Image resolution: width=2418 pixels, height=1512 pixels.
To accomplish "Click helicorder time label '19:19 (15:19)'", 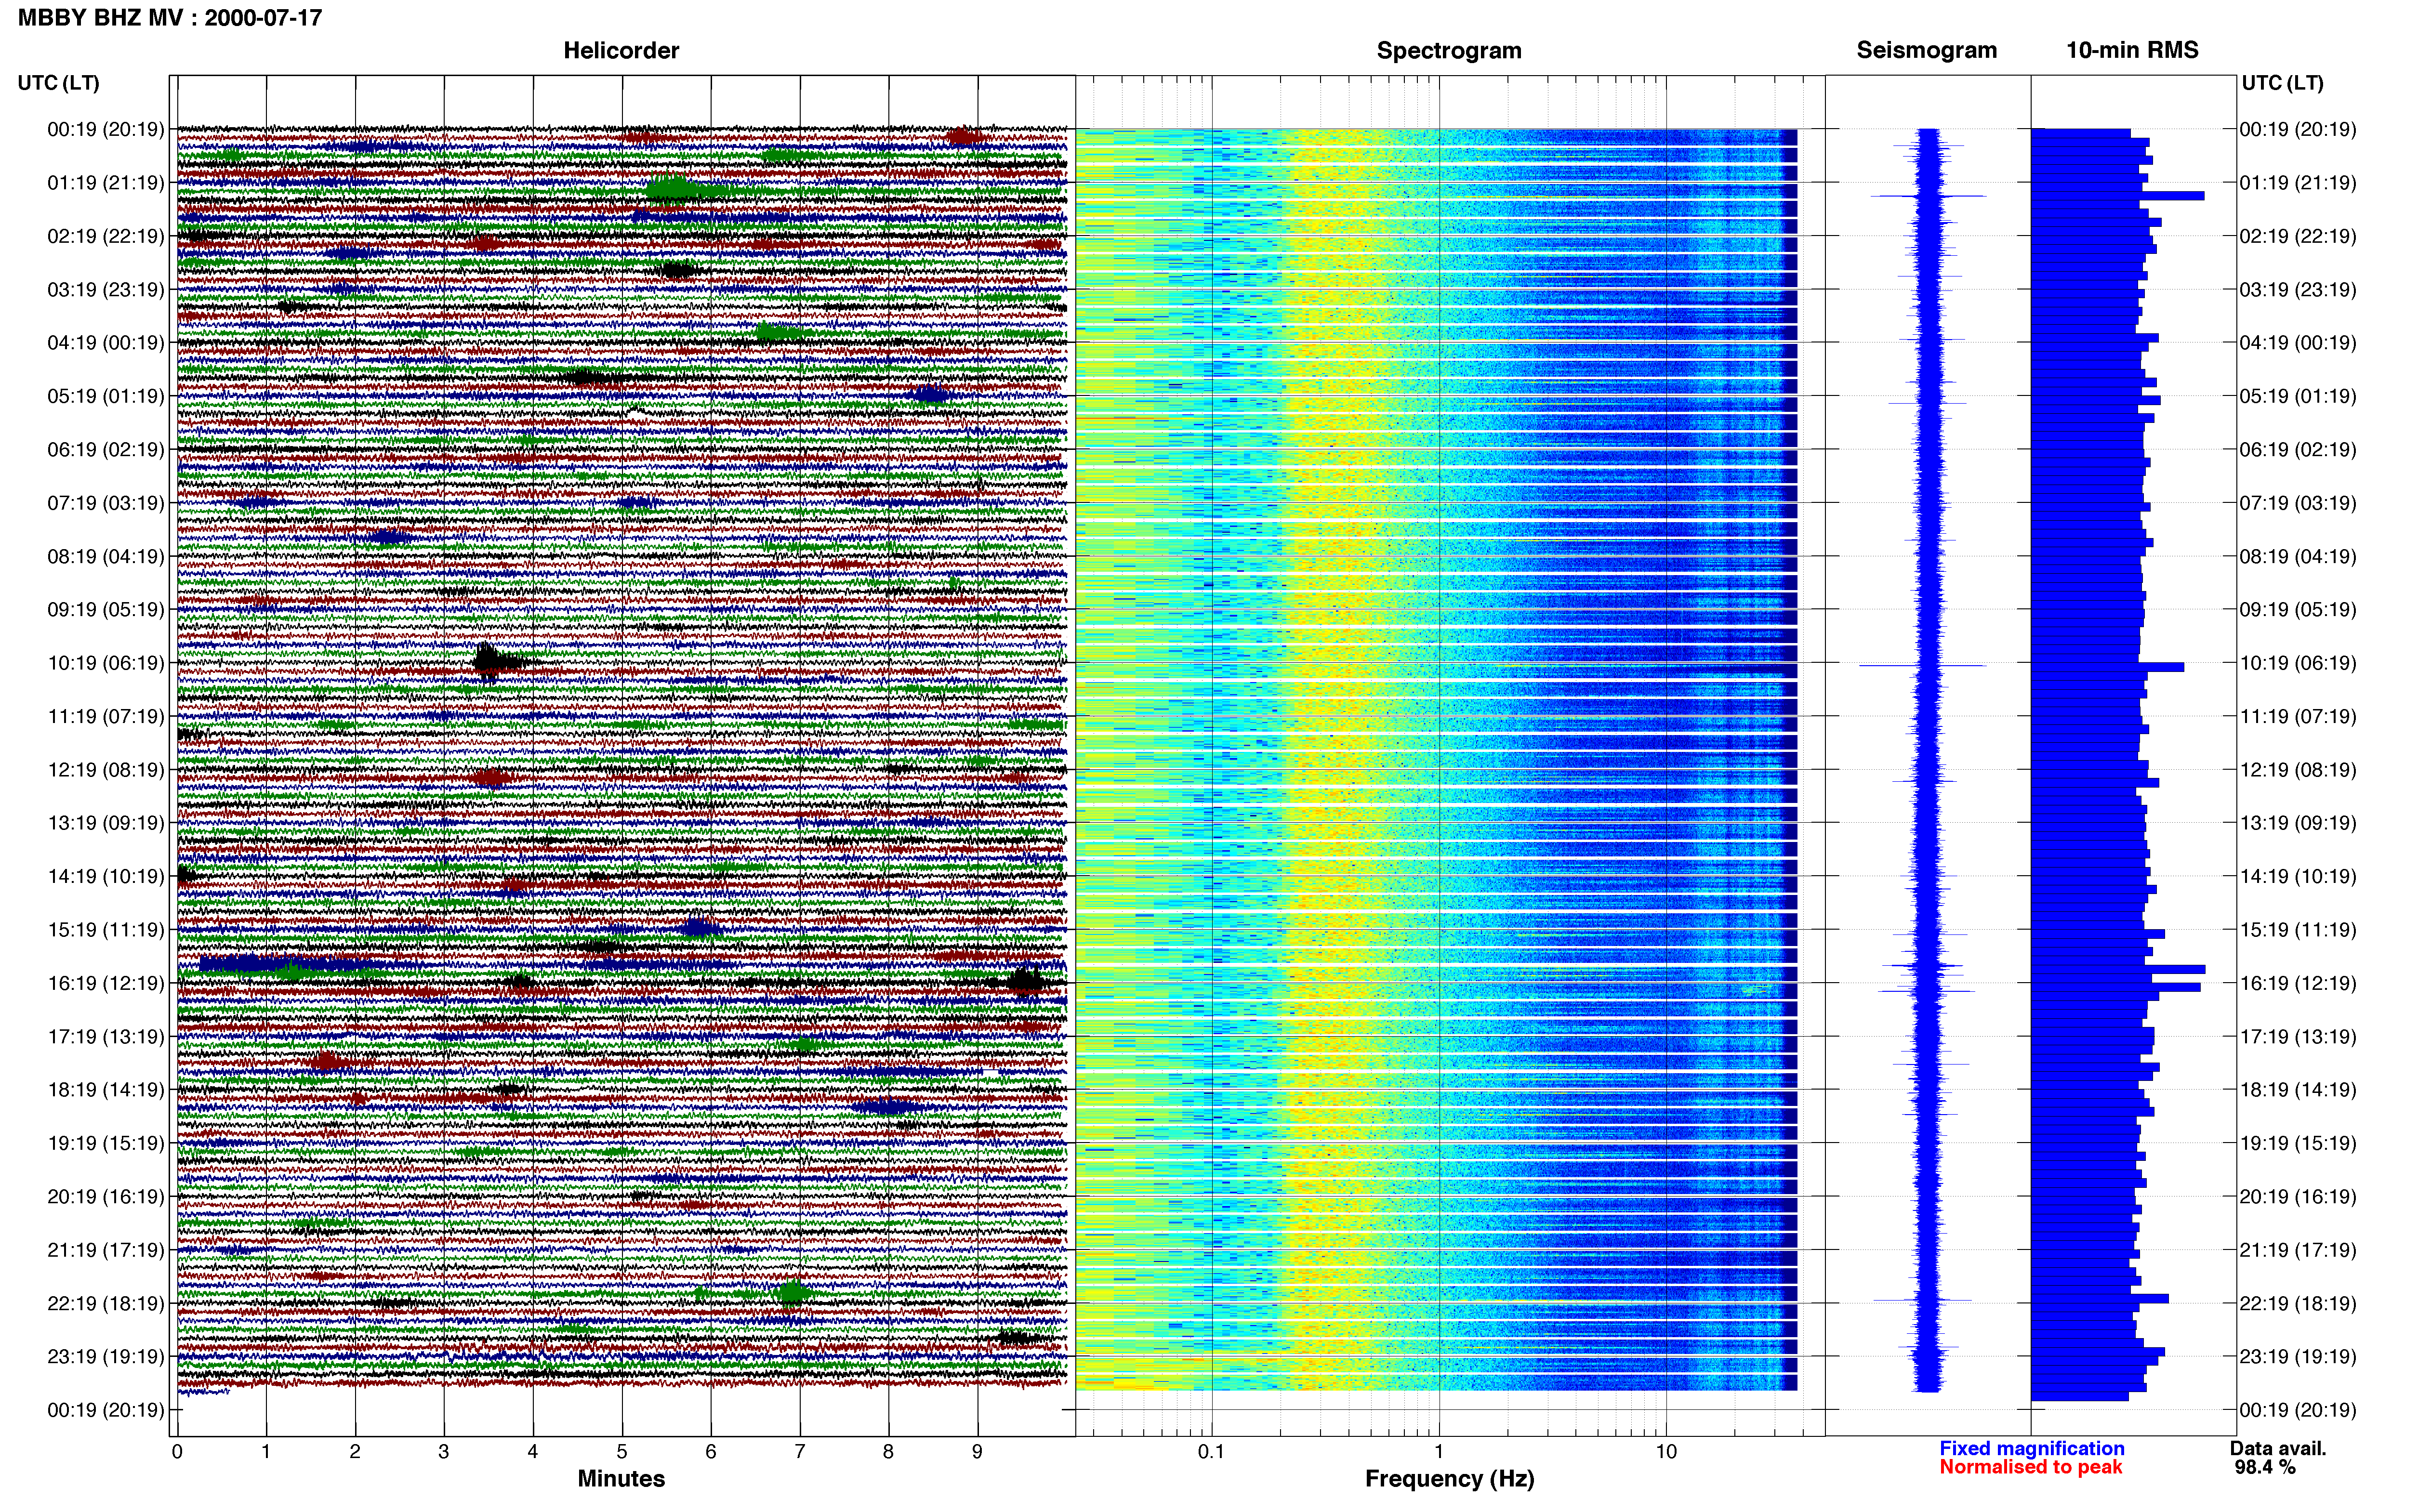I will (106, 1143).
